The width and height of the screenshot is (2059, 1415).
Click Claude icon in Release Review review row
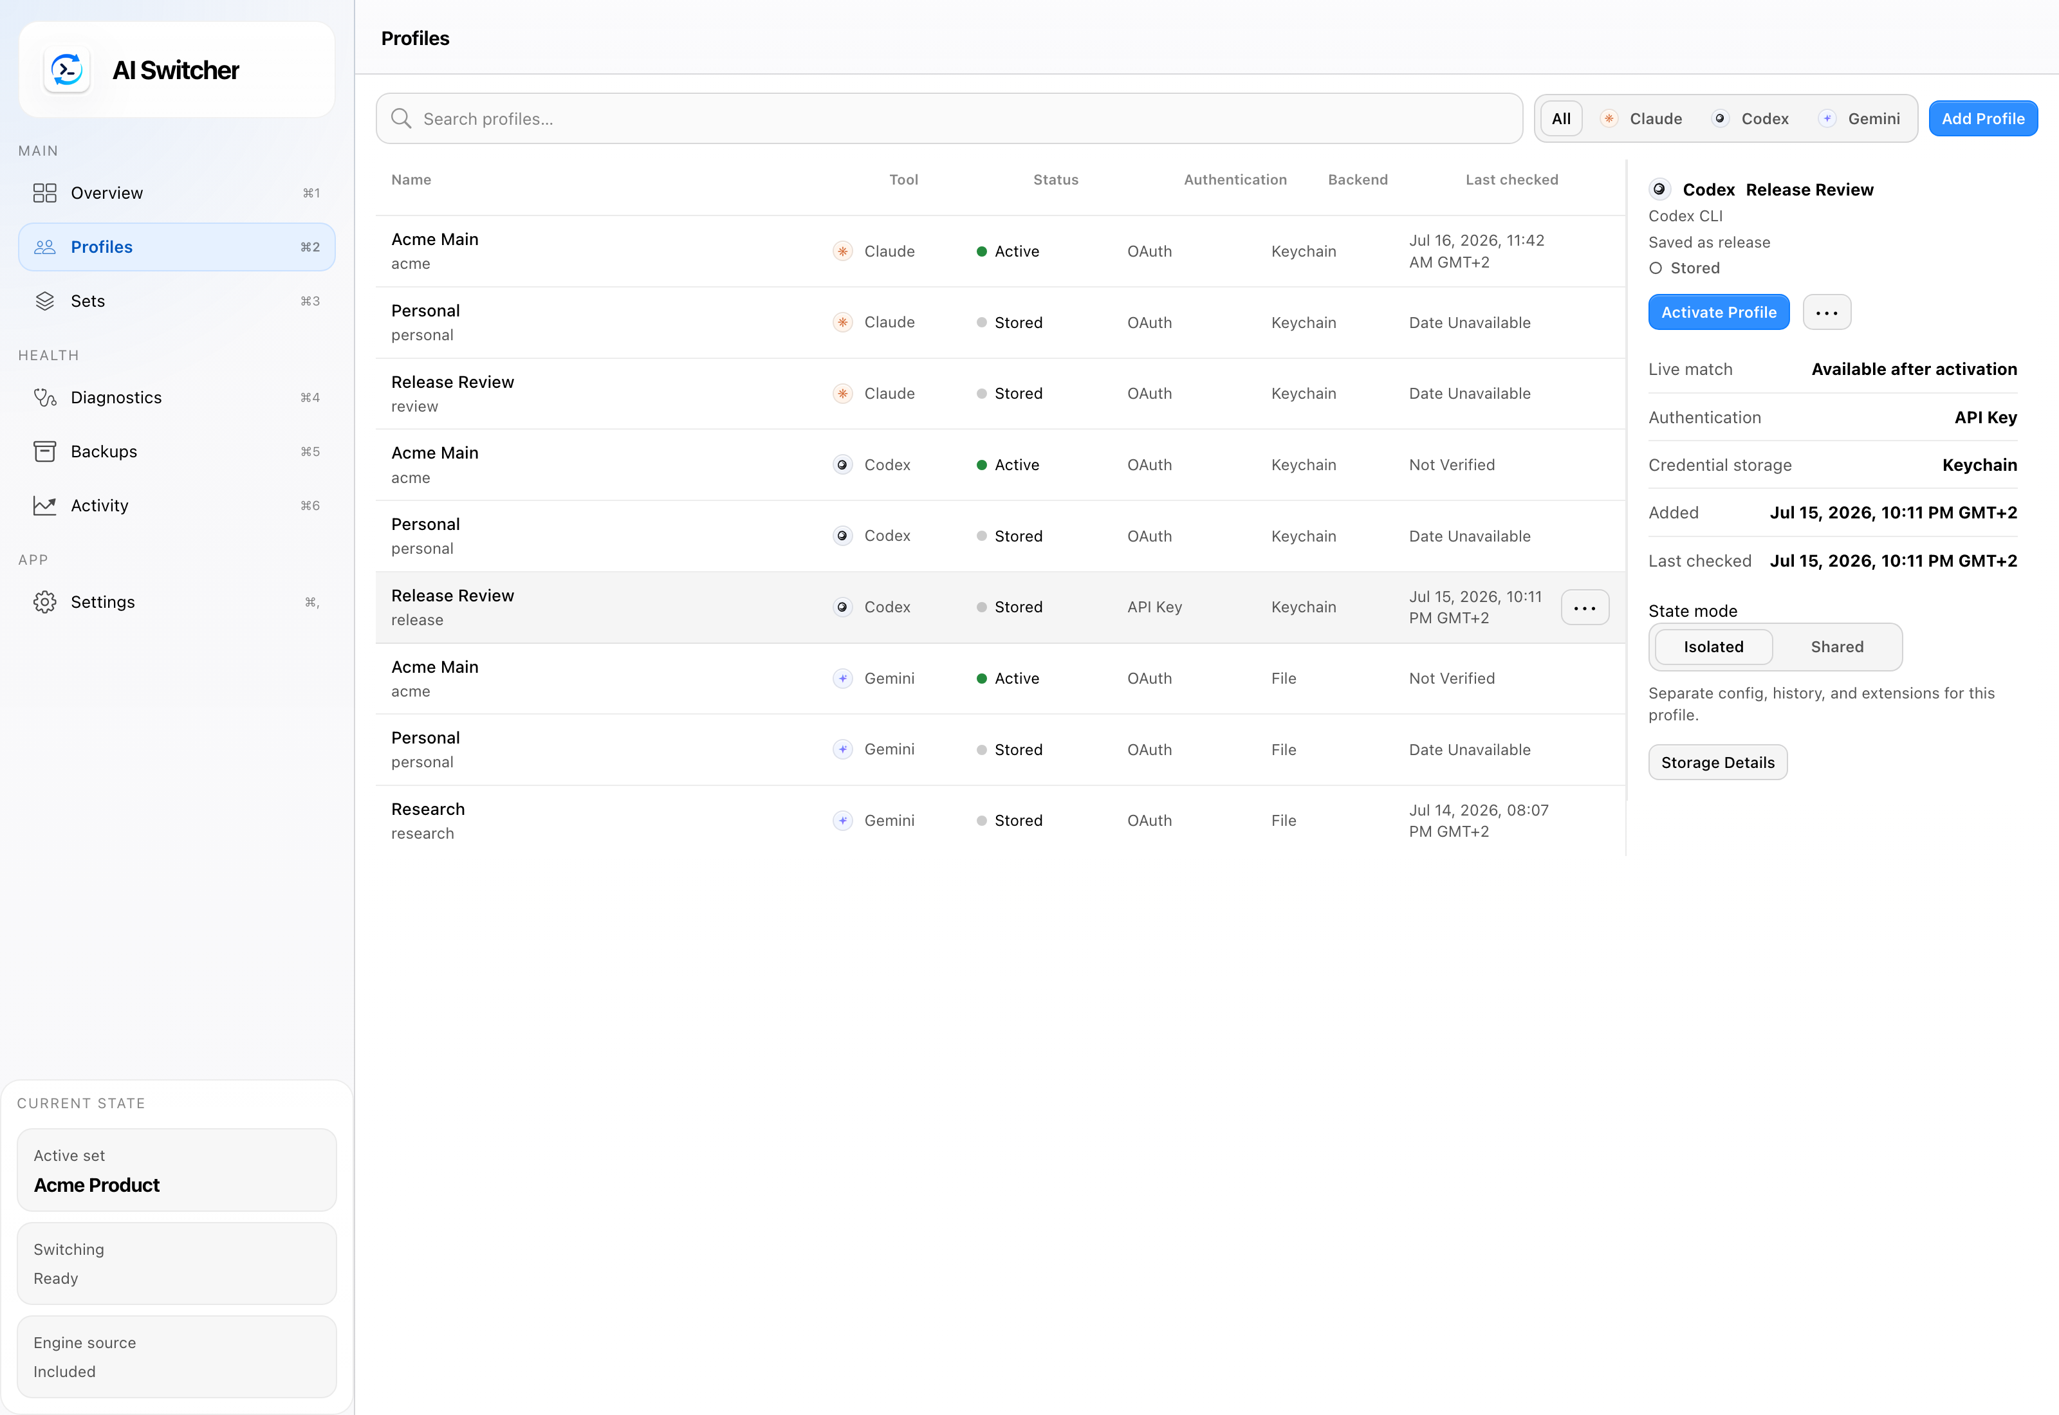click(x=842, y=393)
